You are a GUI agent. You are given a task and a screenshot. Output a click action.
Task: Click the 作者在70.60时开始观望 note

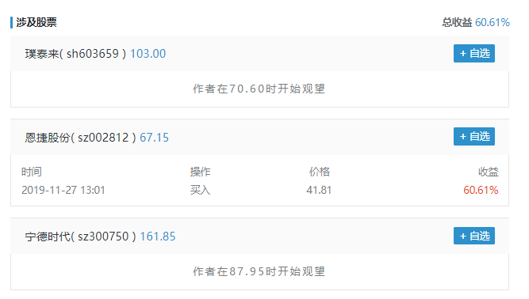tap(259, 89)
